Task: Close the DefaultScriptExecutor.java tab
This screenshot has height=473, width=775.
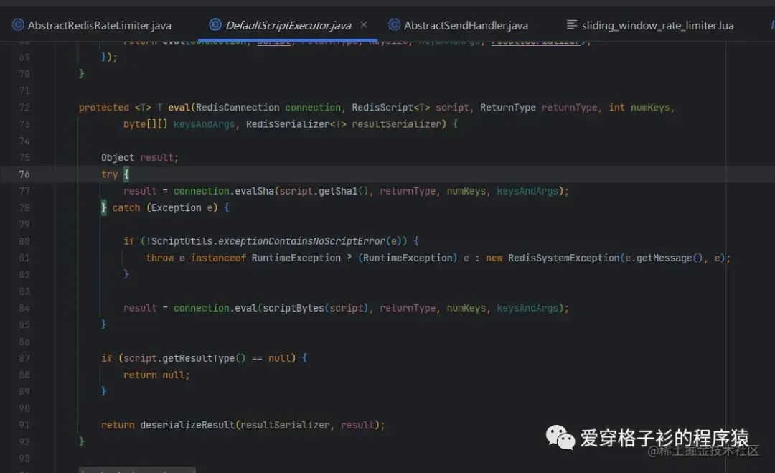Action: coord(365,24)
